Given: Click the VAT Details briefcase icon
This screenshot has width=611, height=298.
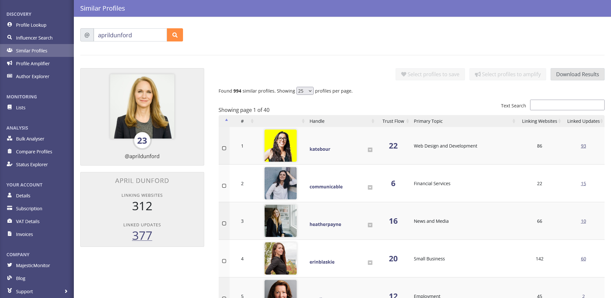Looking at the screenshot, I should (x=10, y=221).
